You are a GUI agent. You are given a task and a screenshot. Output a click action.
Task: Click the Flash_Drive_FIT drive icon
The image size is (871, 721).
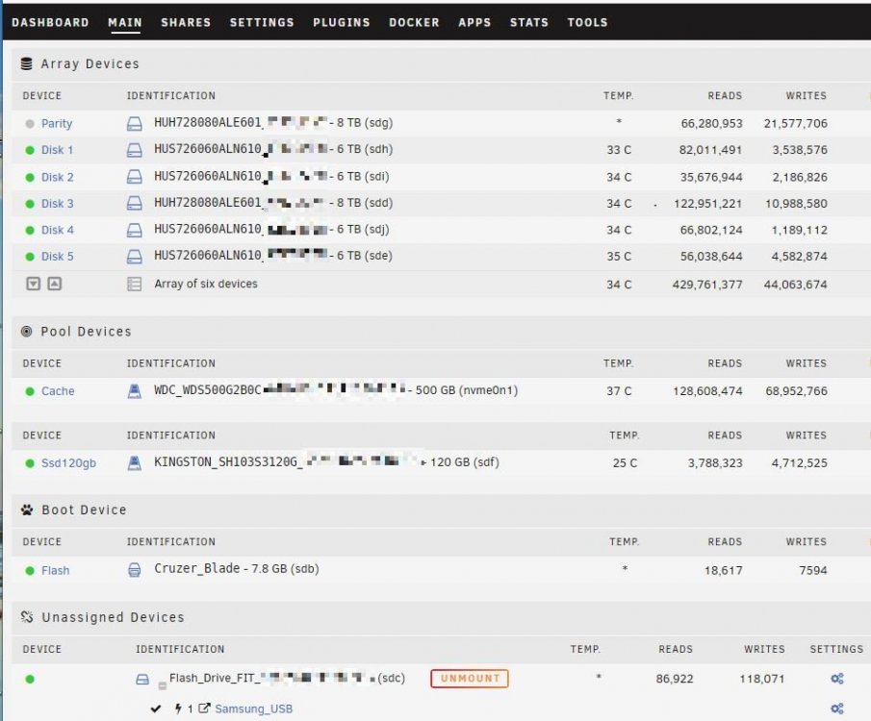(x=142, y=679)
